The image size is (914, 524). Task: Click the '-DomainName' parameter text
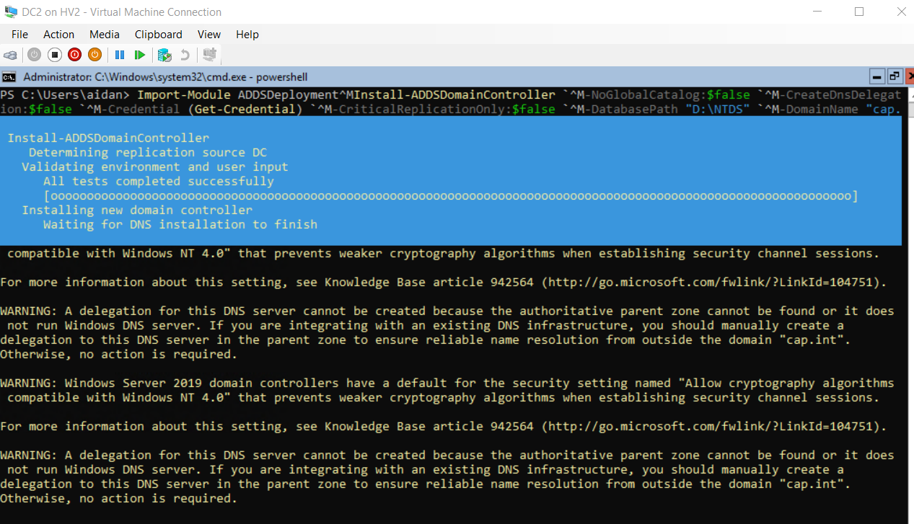(819, 110)
